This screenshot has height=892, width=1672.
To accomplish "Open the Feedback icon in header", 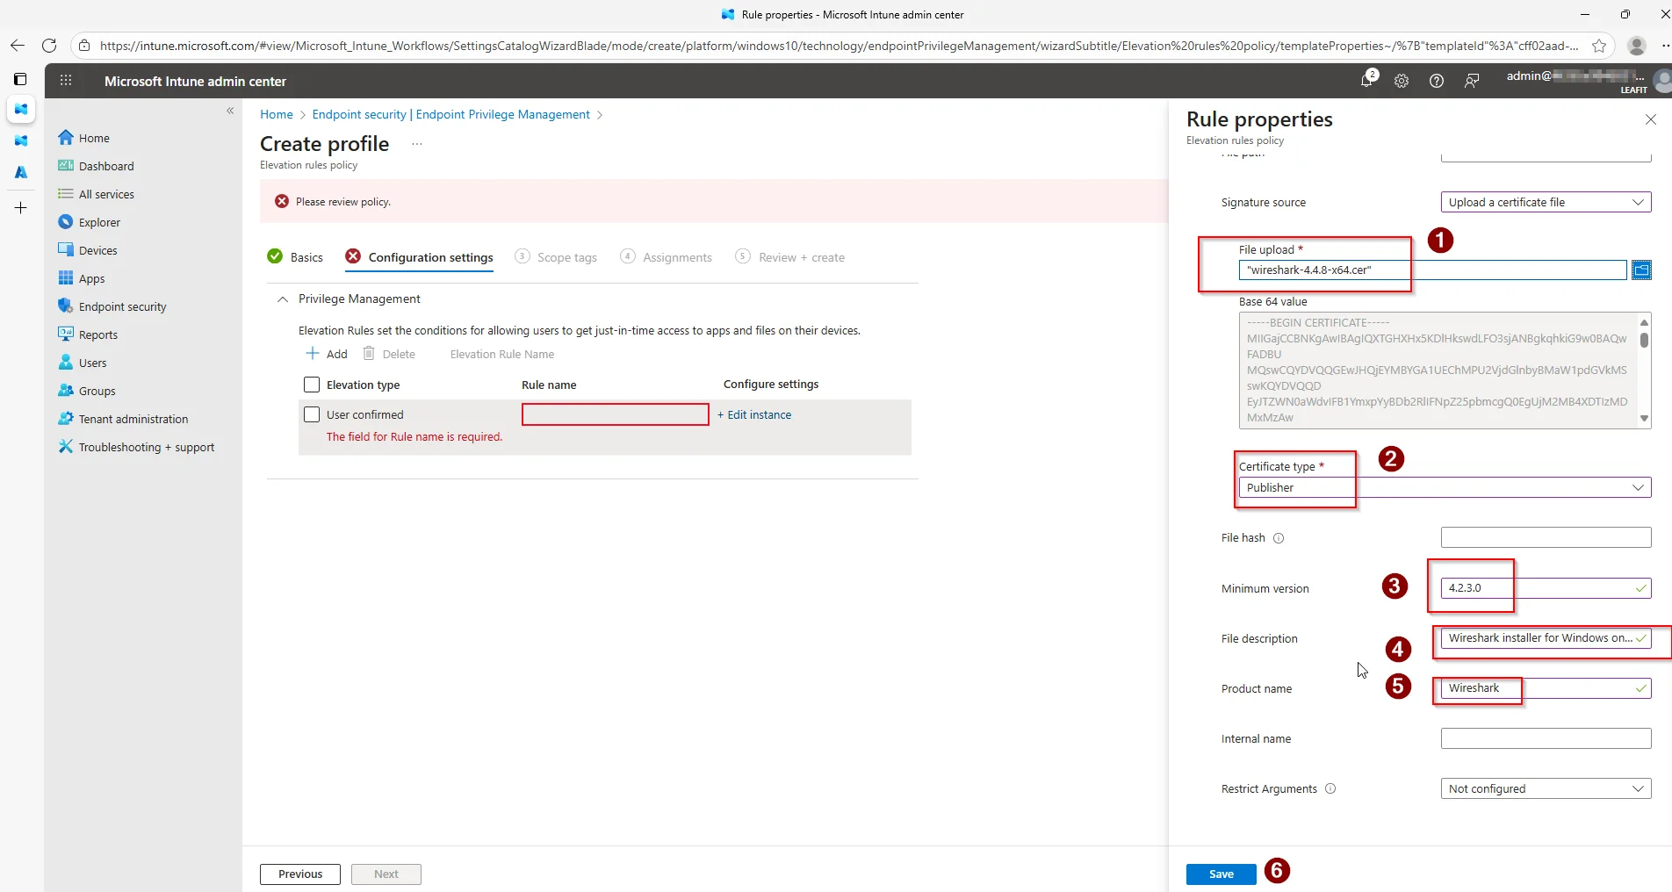I will [1472, 81].
